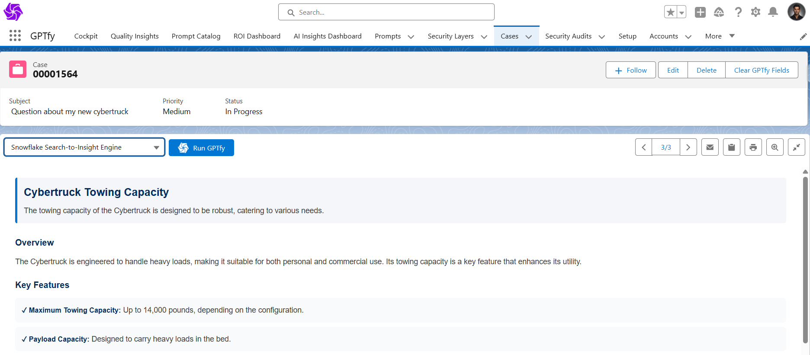Go to the previous response page

tap(643, 147)
